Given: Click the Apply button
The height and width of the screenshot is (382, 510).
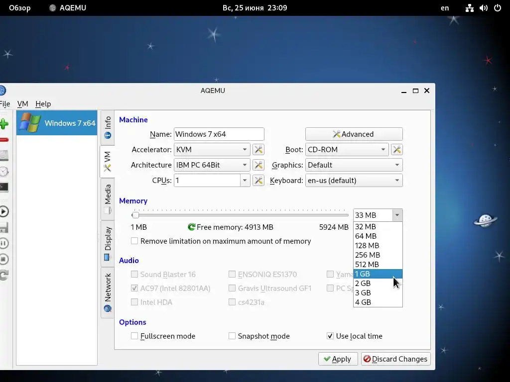Looking at the screenshot, I should (338, 359).
